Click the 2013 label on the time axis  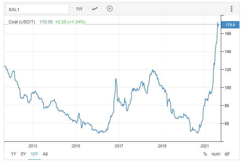[x=33, y=146]
